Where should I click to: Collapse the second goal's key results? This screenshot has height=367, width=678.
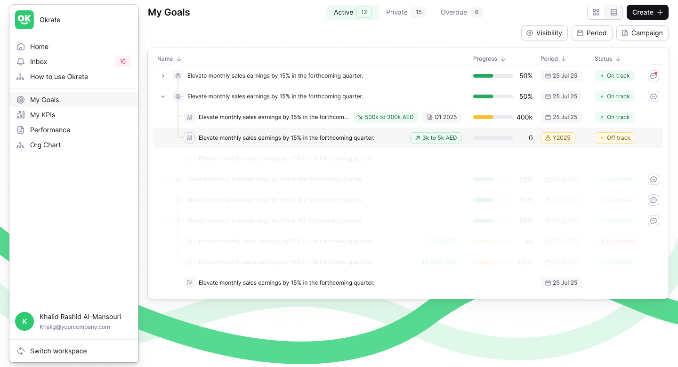(x=163, y=96)
